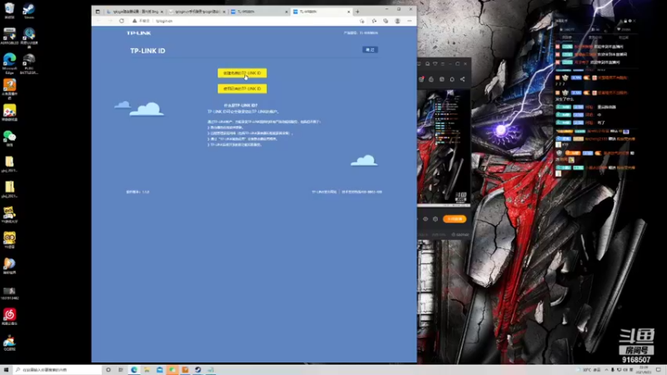Open a new browser tab with plus button

pos(358,12)
